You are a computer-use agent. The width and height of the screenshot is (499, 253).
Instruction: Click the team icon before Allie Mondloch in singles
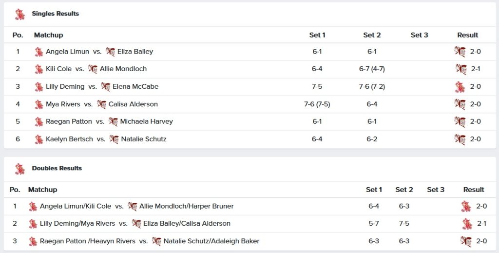93,69
